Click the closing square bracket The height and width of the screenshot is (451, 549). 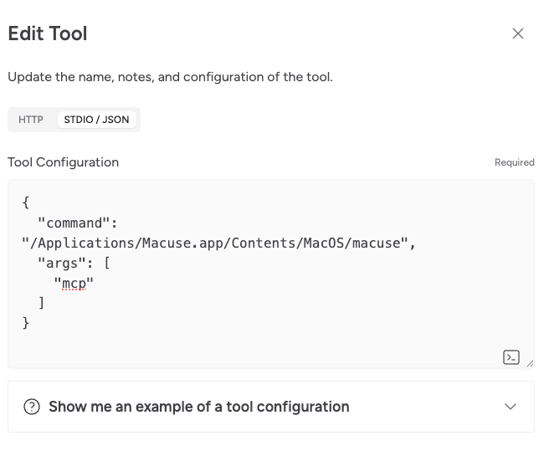42,303
